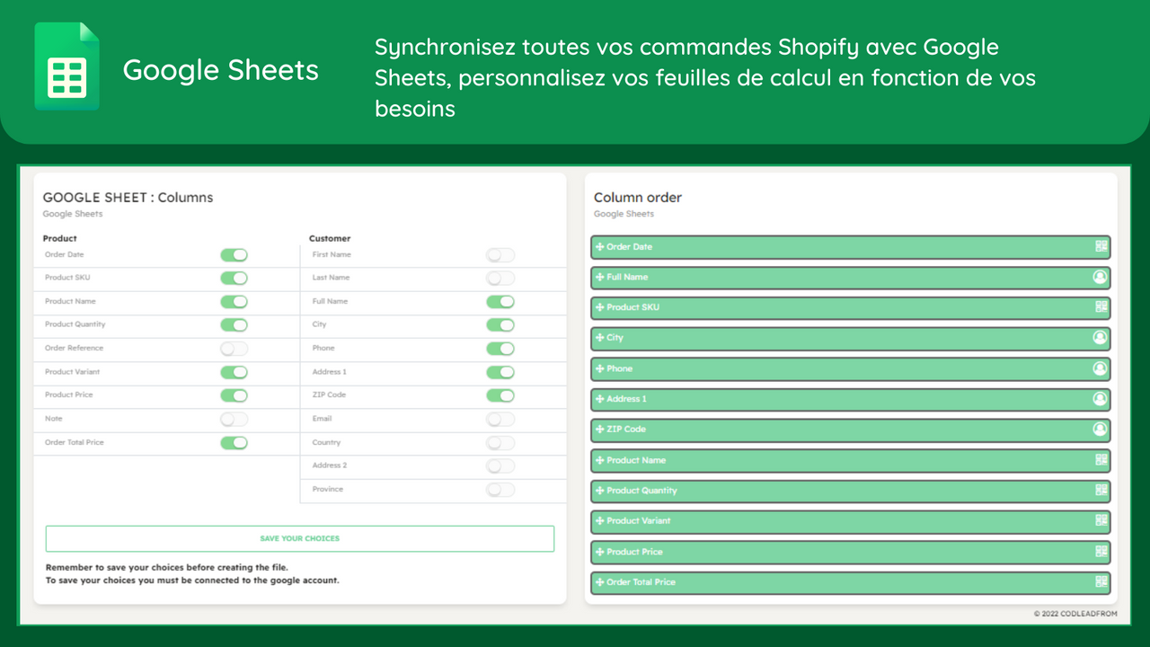Click the move handle icon on Product Name bar
This screenshot has height=647, width=1150.
[x=600, y=460]
